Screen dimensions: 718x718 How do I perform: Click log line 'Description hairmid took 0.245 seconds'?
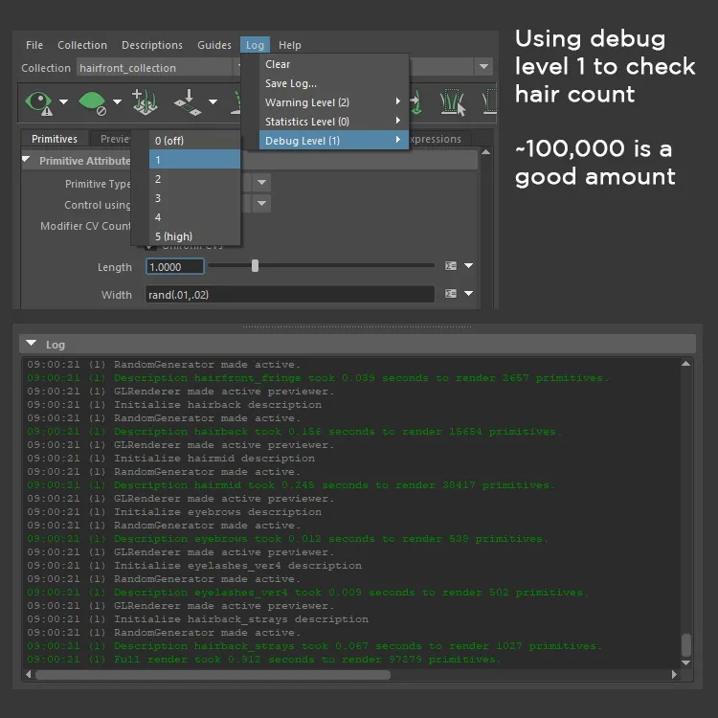[291, 485]
